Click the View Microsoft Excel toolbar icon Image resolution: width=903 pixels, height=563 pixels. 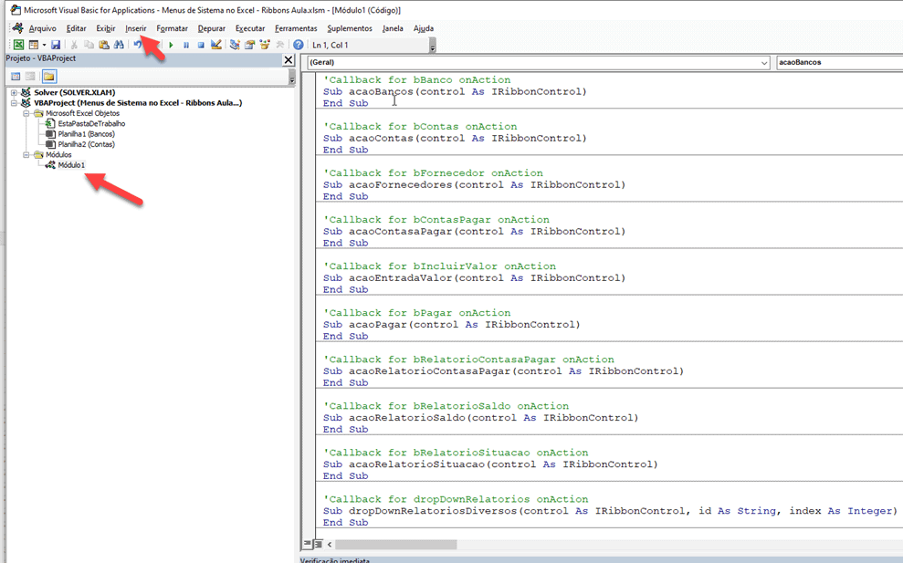pyautogui.click(x=18, y=45)
